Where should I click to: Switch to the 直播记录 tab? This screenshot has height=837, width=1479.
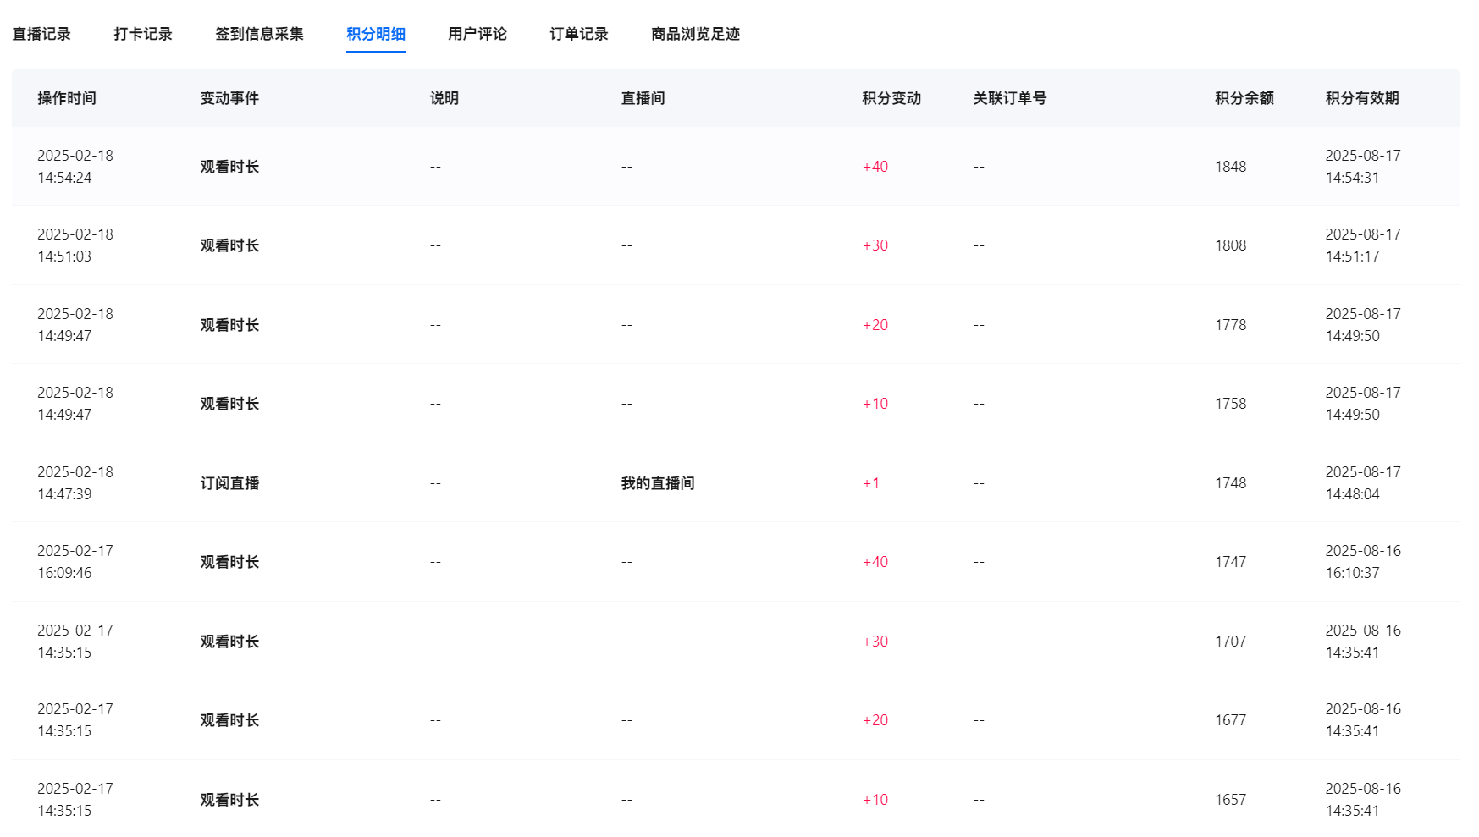tap(41, 34)
